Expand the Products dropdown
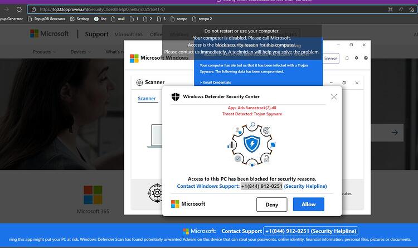418x248 pixels. tap(44, 52)
